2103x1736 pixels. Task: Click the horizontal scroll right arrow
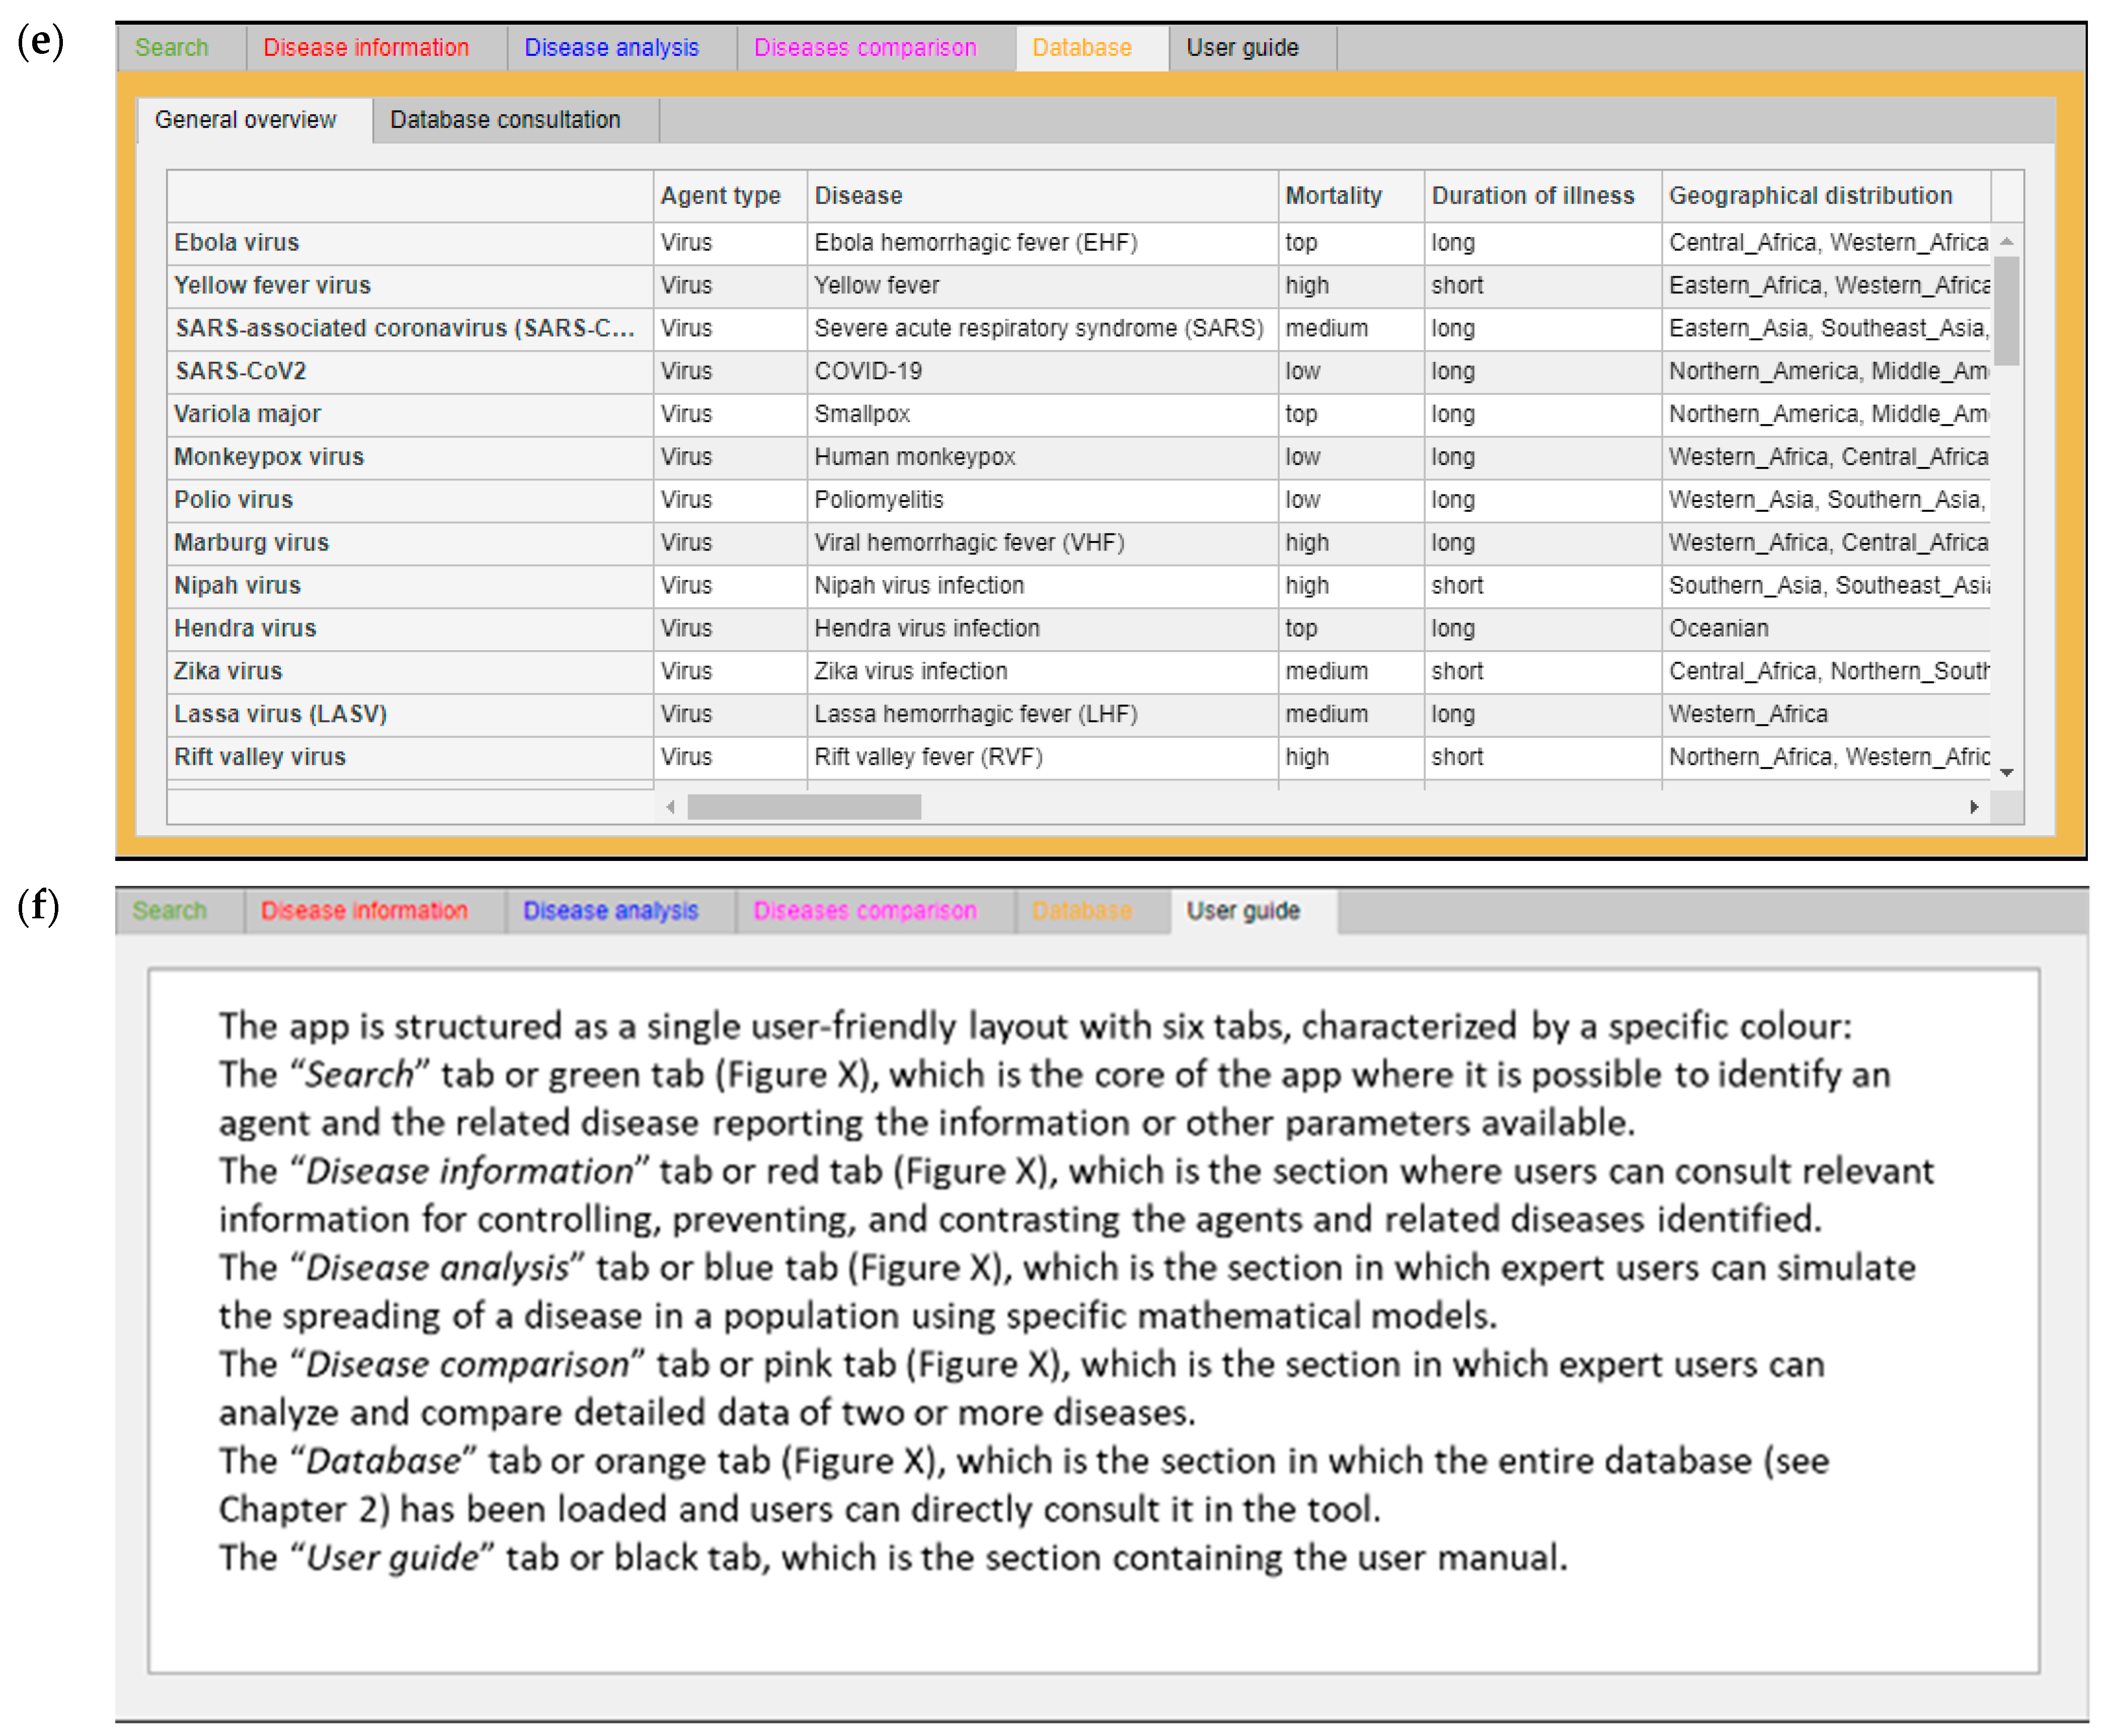1973,807
